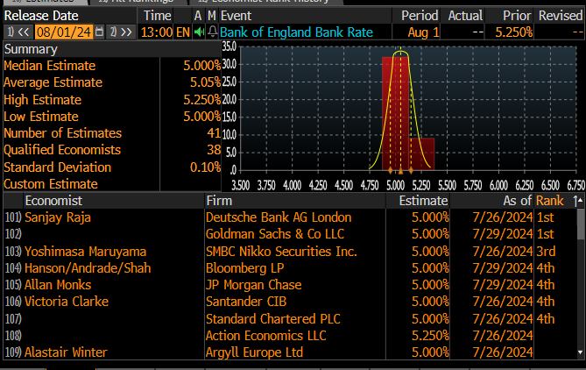Viewport: 586px width, 370px height.
Task: Click Deutsche Bank AG London firm
Action: (279, 217)
